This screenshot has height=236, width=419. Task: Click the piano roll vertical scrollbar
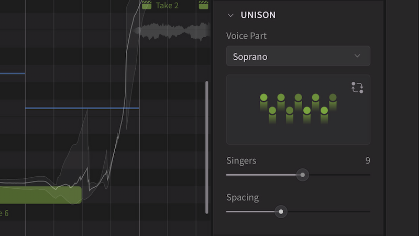[207, 147]
